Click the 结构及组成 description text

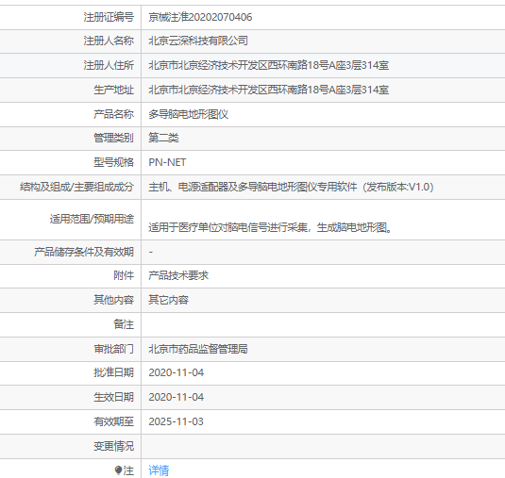tap(291, 187)
